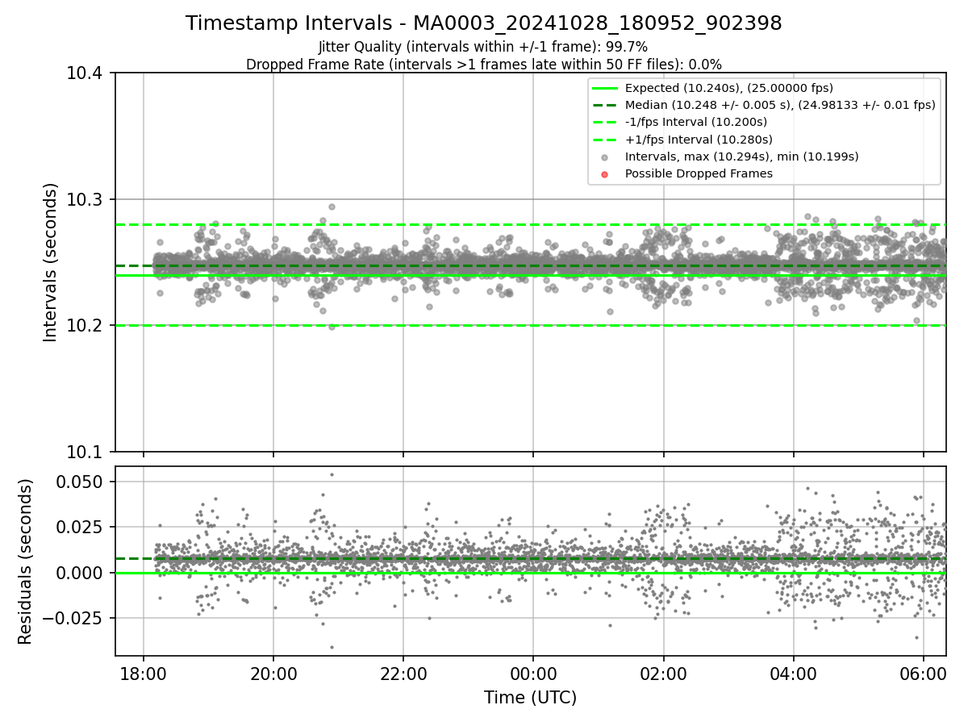Click the 'Residuals (seconds)' y-axis label

point(26,561)
